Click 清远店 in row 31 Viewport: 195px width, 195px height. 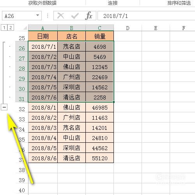tap(71, 97)
